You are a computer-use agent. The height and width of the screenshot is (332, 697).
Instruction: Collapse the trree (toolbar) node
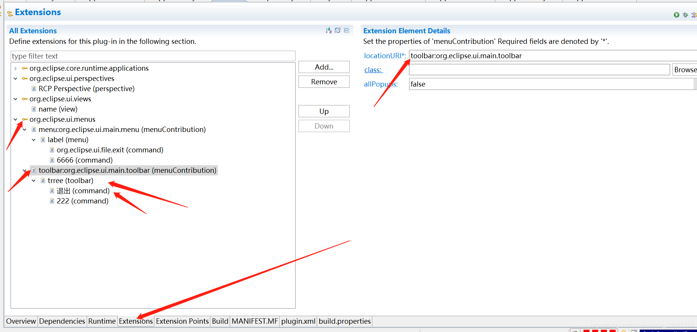point(34,181)
